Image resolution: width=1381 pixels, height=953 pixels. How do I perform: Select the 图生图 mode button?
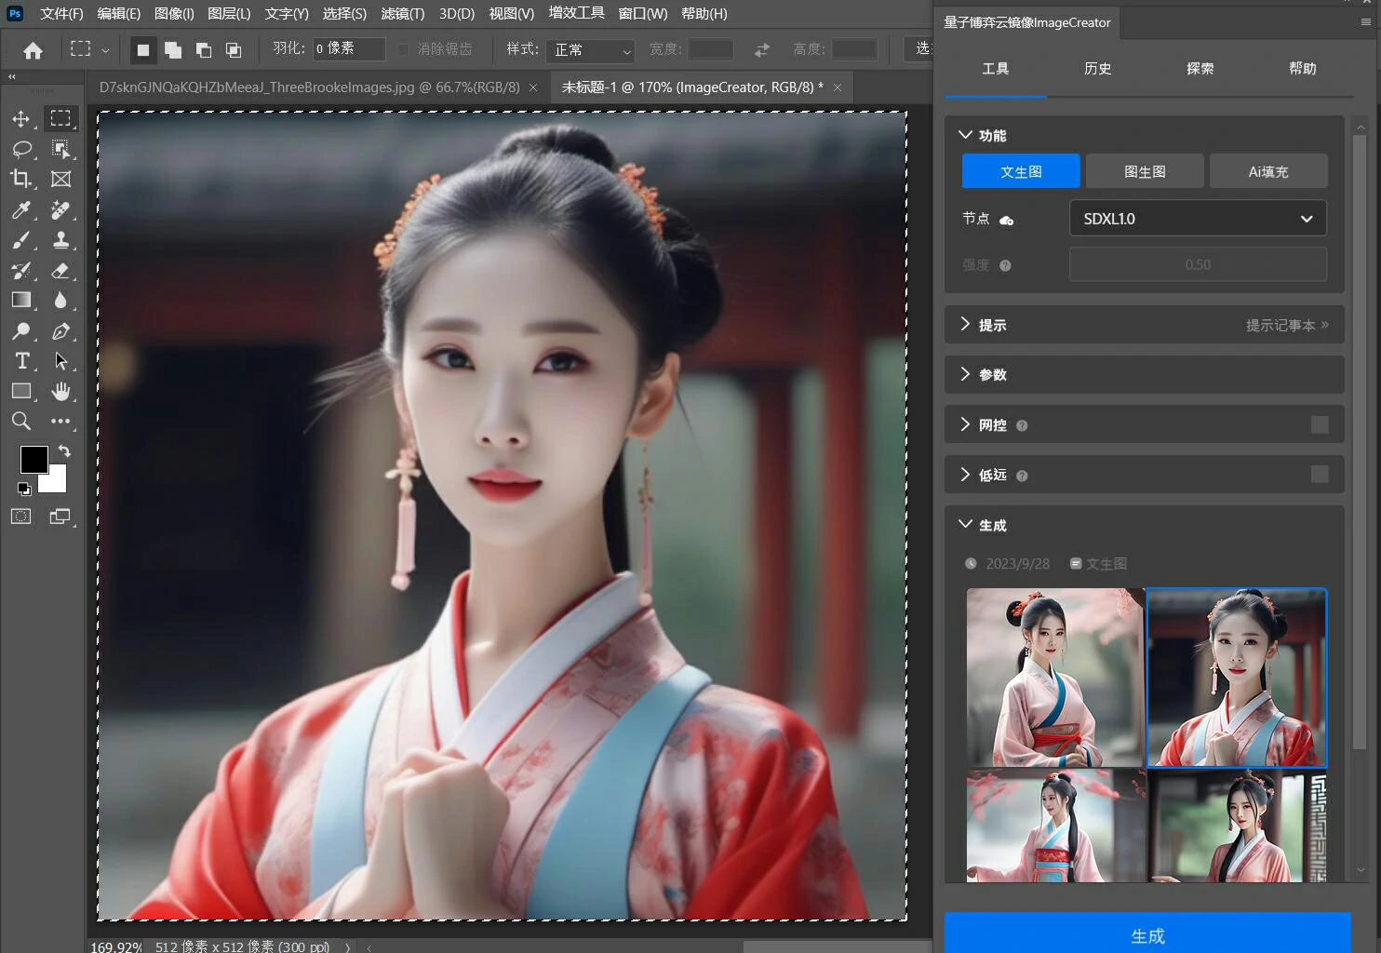point(1145,171)
